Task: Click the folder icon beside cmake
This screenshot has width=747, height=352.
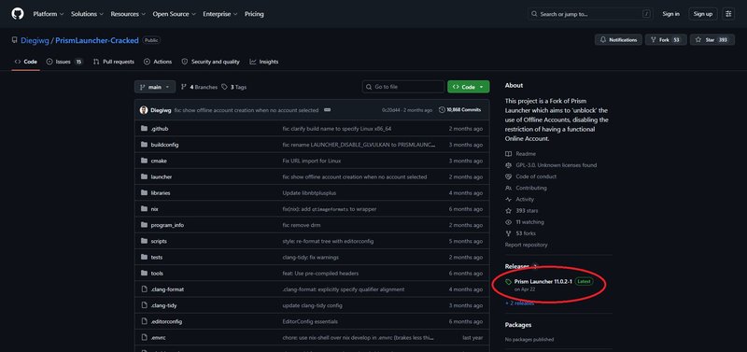Action: pos(144,161)
